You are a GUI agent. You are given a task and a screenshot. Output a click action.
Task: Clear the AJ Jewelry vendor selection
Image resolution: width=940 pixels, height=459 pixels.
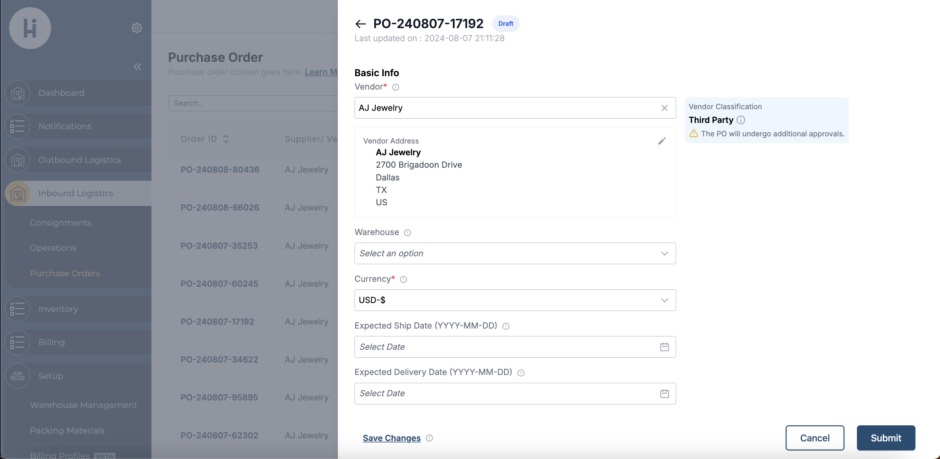[664, 108]
